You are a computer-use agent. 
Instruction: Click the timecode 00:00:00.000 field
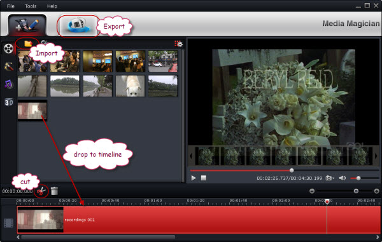pos(17,191)
